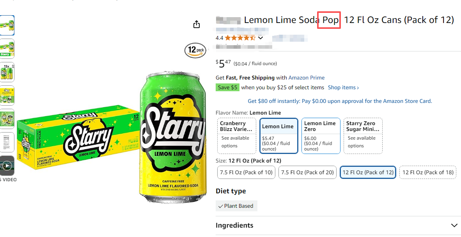Click the Amazon Prime link
The image size is (461, 237).
point(307,78)
